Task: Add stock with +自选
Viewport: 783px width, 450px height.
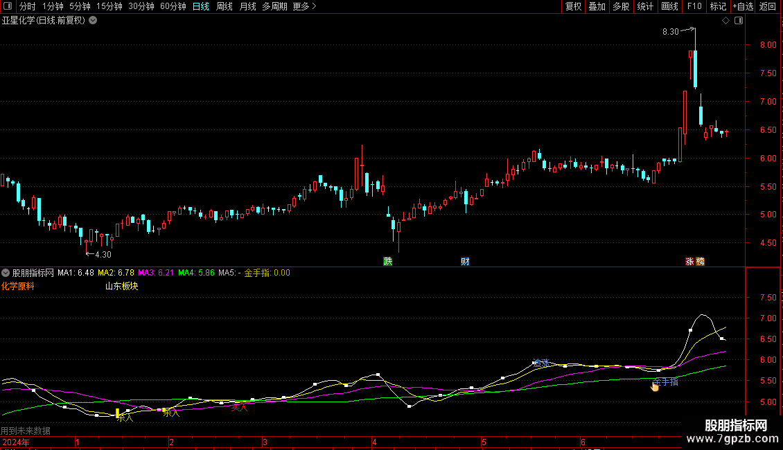Action: 743,6
